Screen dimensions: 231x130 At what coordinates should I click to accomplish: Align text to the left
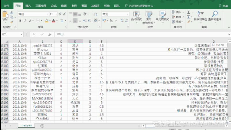71,21
